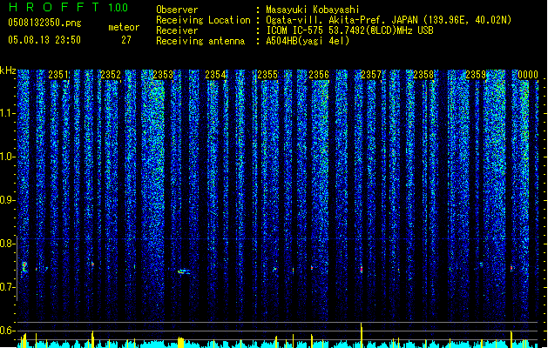
Task: Click the kHz axis unit label
Action: pos(8,70)
